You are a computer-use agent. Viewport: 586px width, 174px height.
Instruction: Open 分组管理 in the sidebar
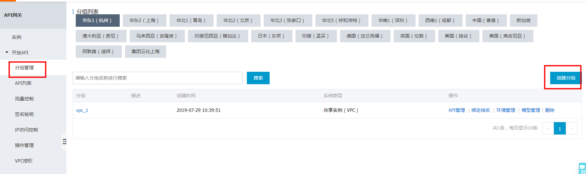click(24, 68)
